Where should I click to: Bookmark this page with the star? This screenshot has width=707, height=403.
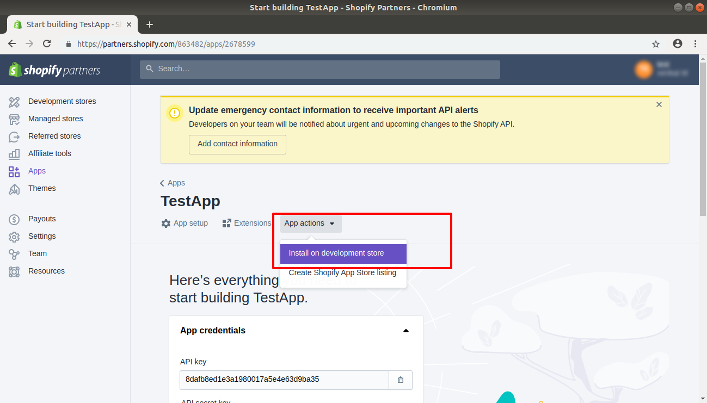tap(656, 44)
